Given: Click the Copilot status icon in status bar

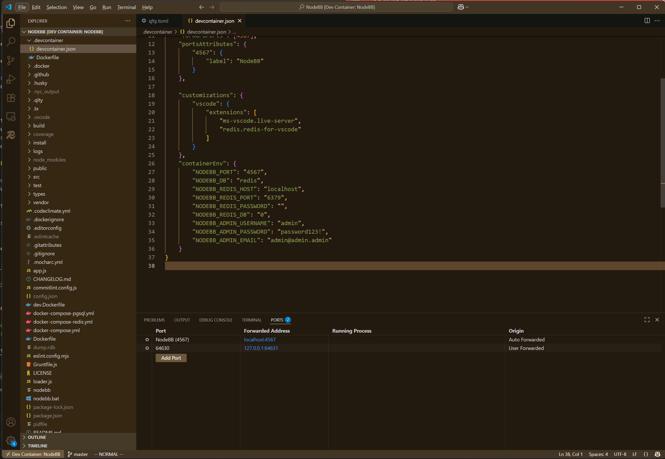Looking at the screenshot, I should (x=658, y=454).
